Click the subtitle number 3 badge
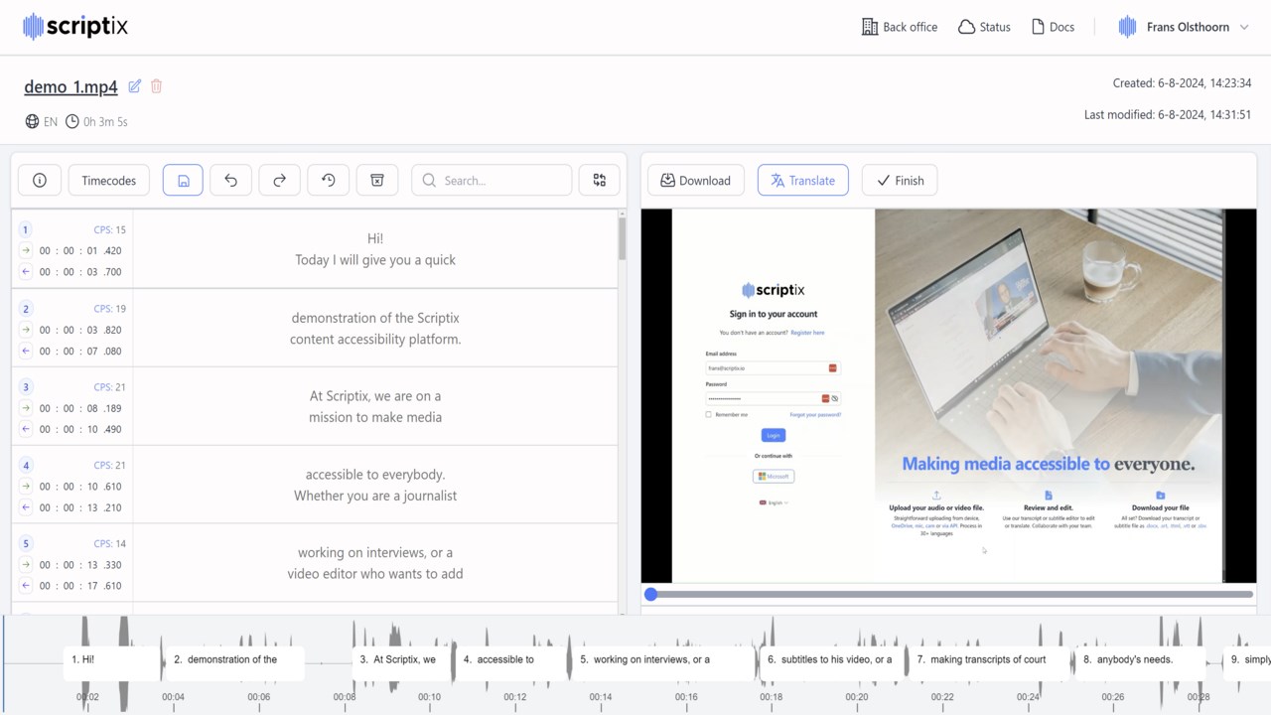Image resolution: width=1271 pixels, height=715 pixels. (x=26, y=386)
